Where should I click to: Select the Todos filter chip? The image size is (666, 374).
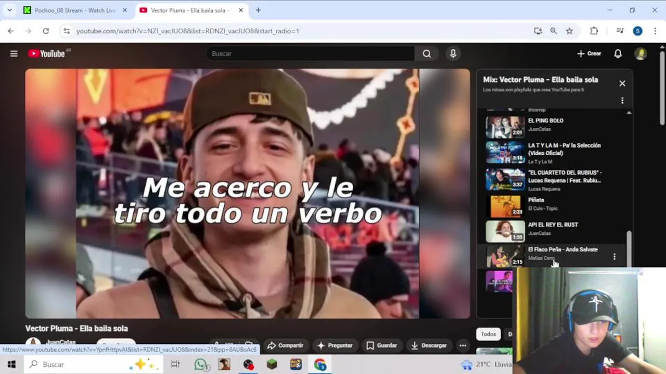click(488, 334)
